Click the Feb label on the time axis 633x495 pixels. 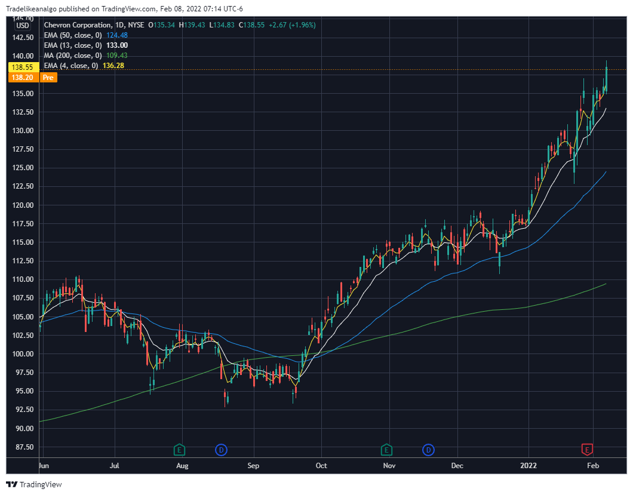[592, 466]
